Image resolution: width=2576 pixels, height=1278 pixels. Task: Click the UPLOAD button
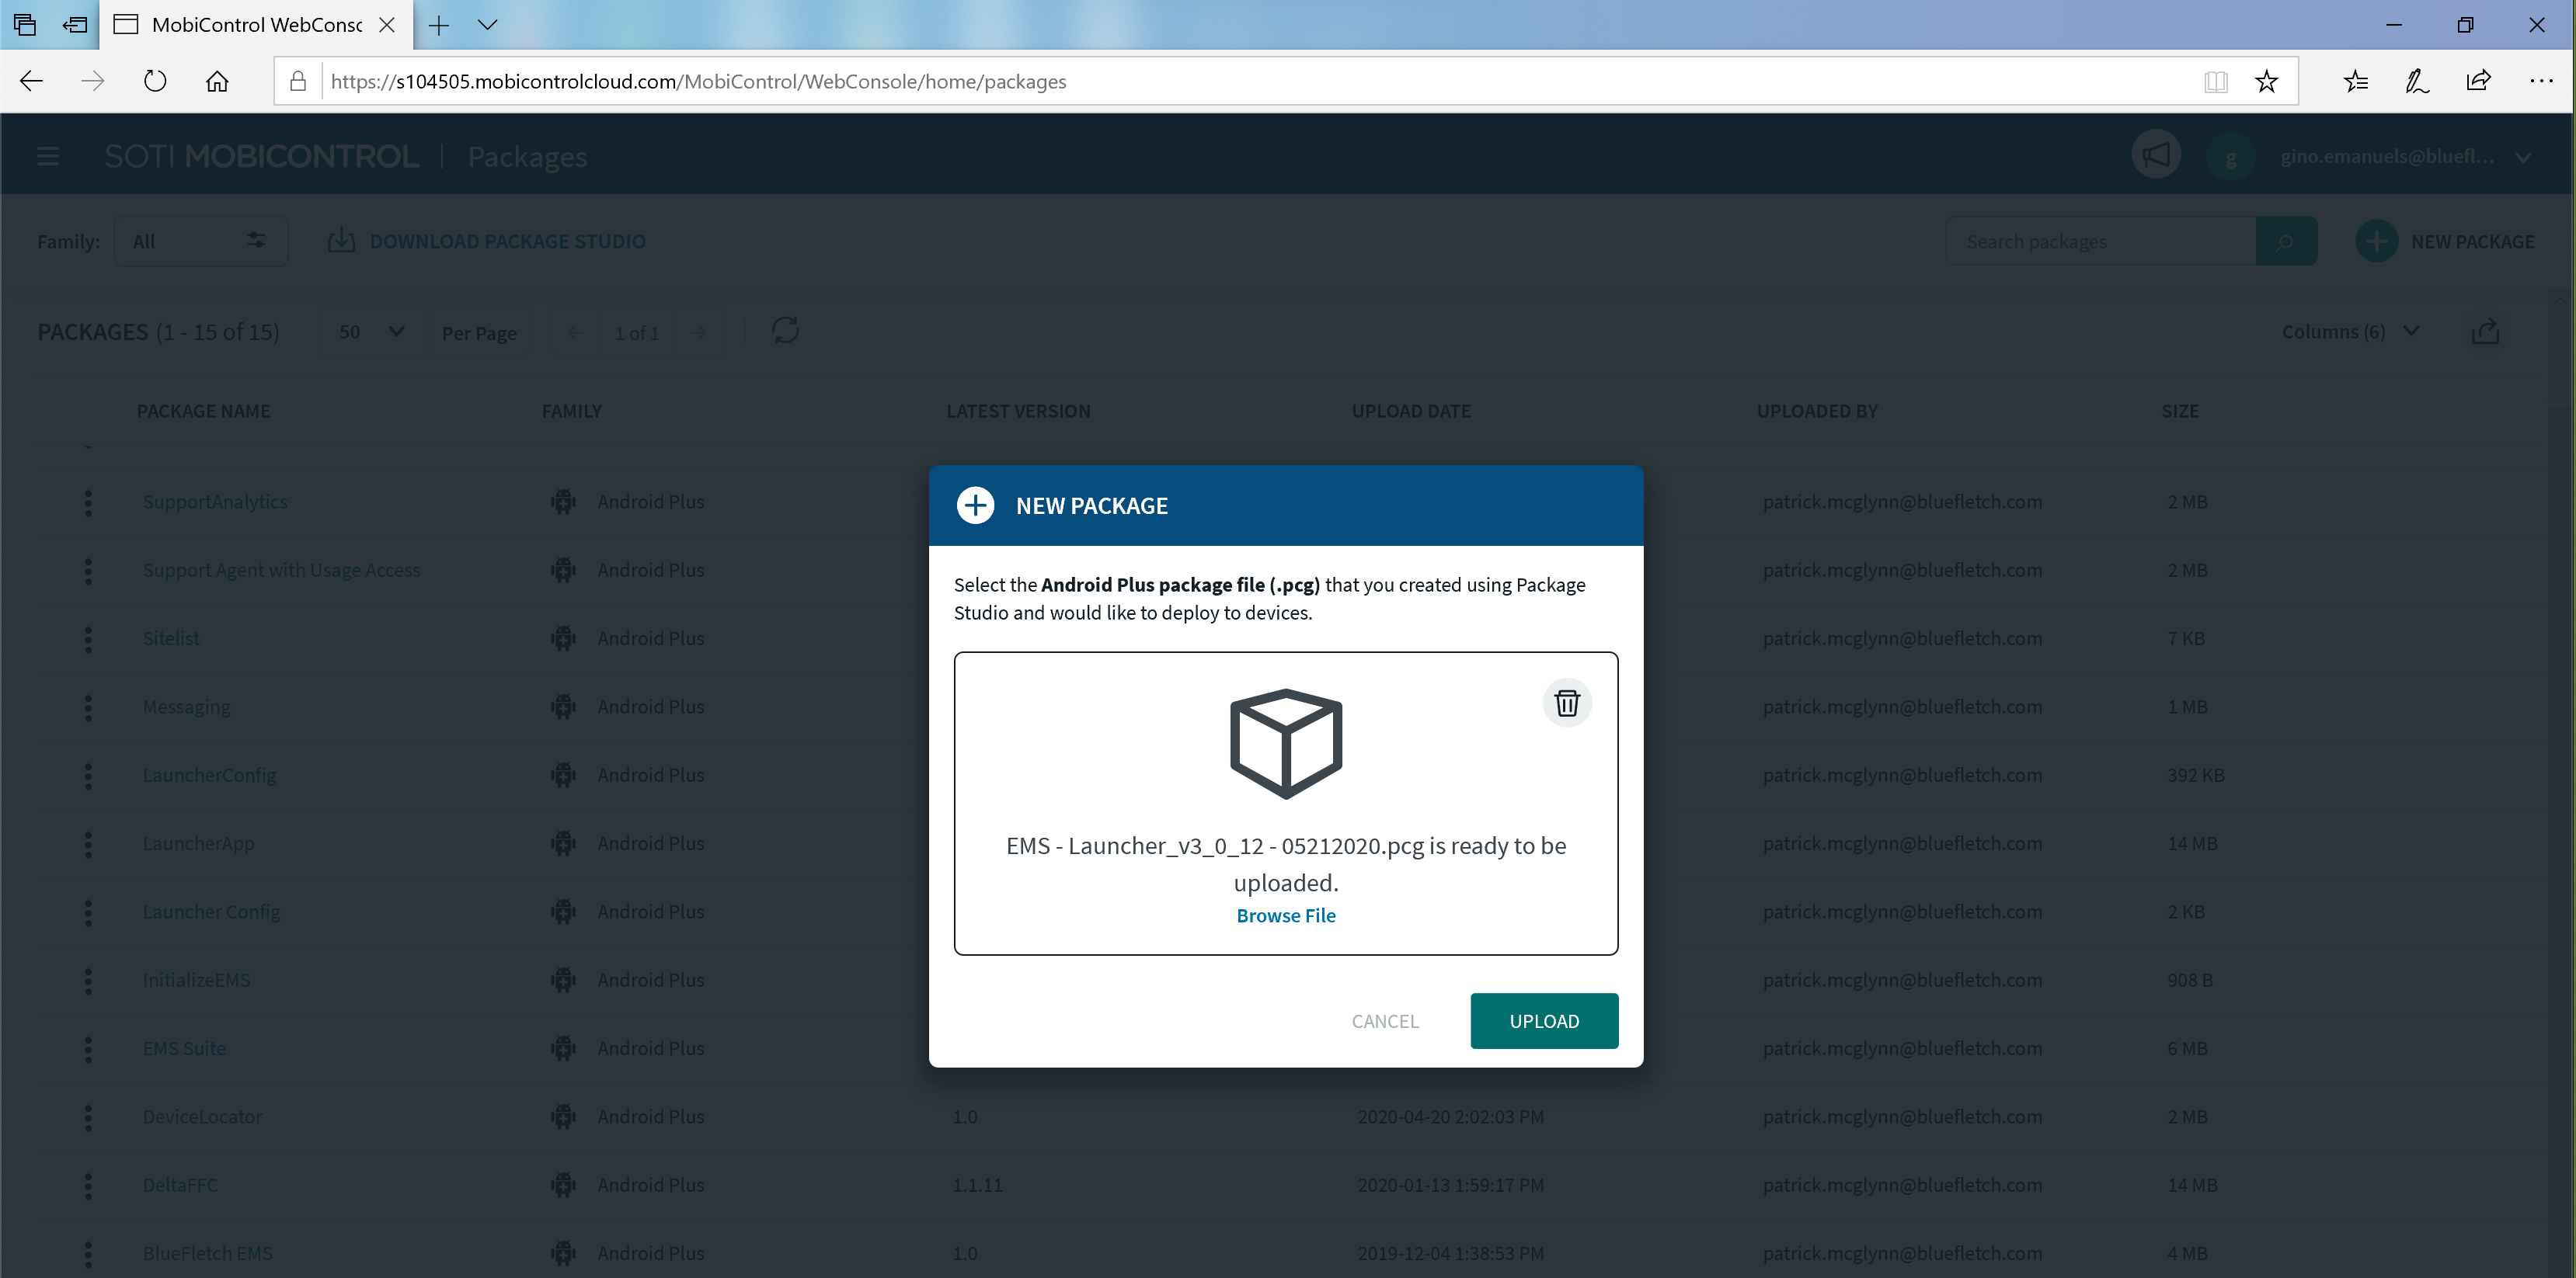pyautogui.click(x=1544, y=1020)
